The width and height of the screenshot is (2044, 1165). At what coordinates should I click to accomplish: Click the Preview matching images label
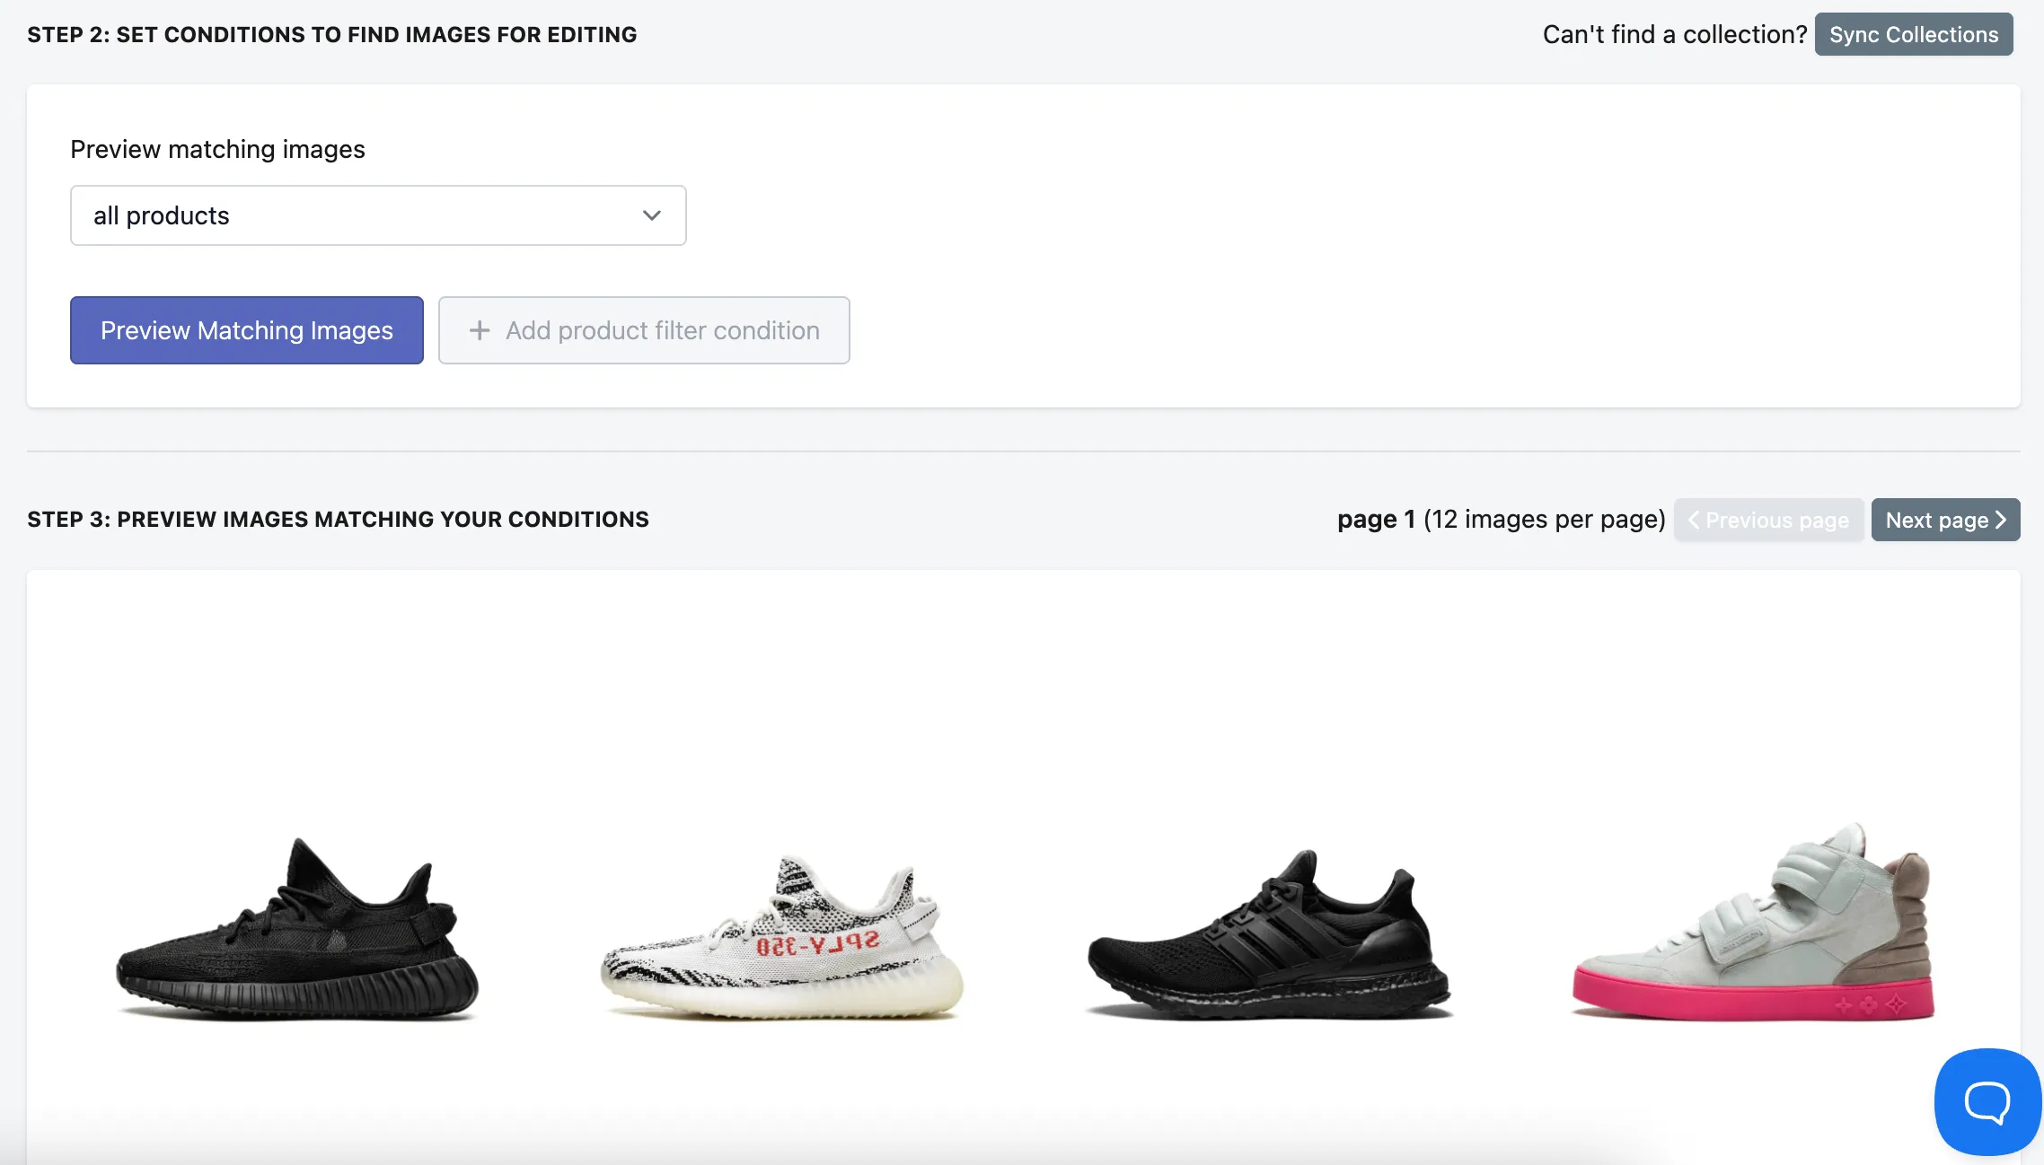(217, 149)
